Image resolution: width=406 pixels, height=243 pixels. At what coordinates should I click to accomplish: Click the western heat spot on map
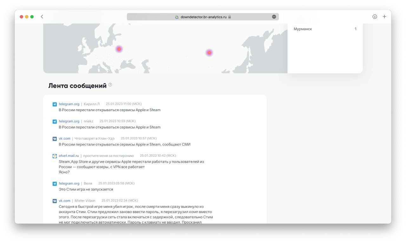(119, 49)
